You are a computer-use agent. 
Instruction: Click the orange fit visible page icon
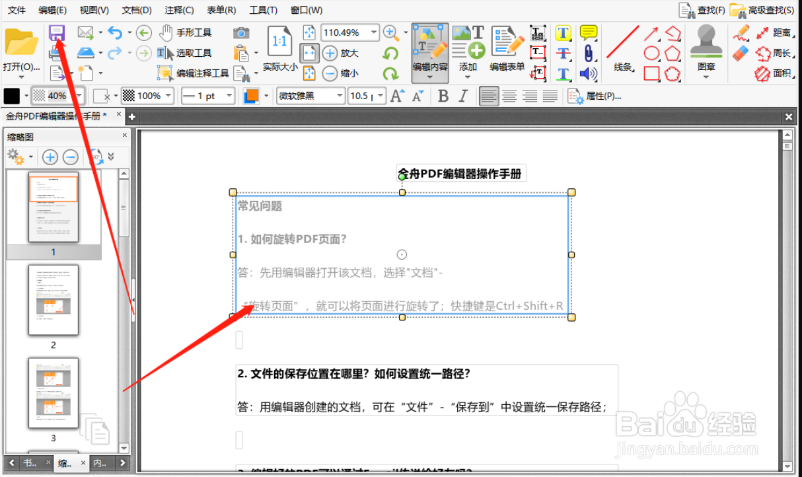click(309, 73)
